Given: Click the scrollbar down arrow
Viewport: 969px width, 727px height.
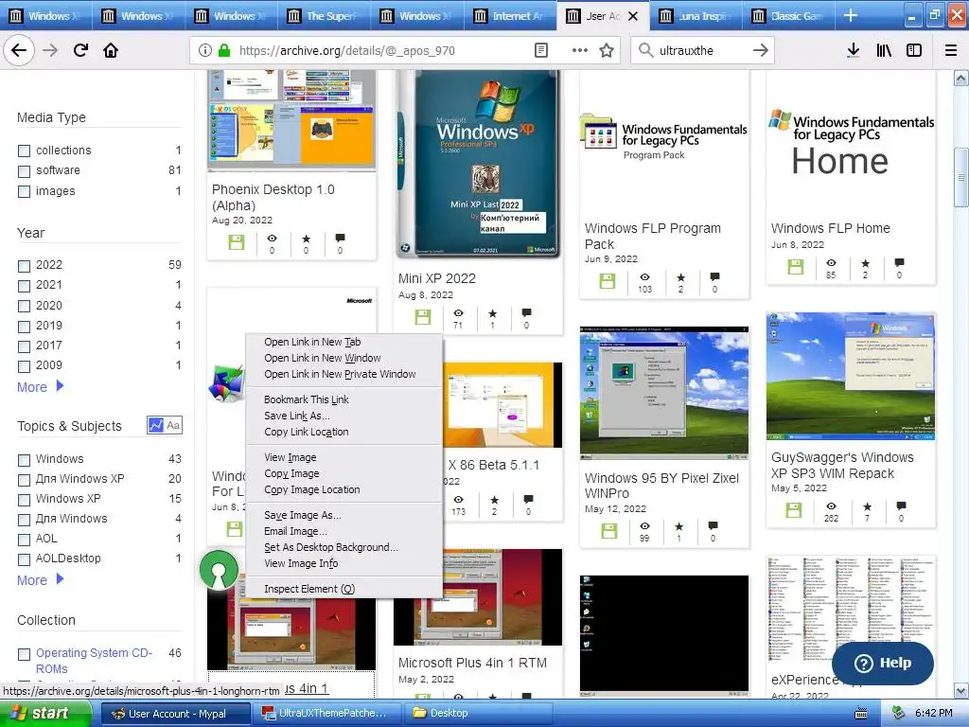Looking at the screenshot, I should [x=961, y=690].
